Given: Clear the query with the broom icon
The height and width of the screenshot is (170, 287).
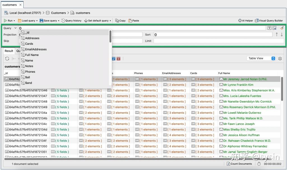Looking at the screenshot, I should (x=282, y=28).
